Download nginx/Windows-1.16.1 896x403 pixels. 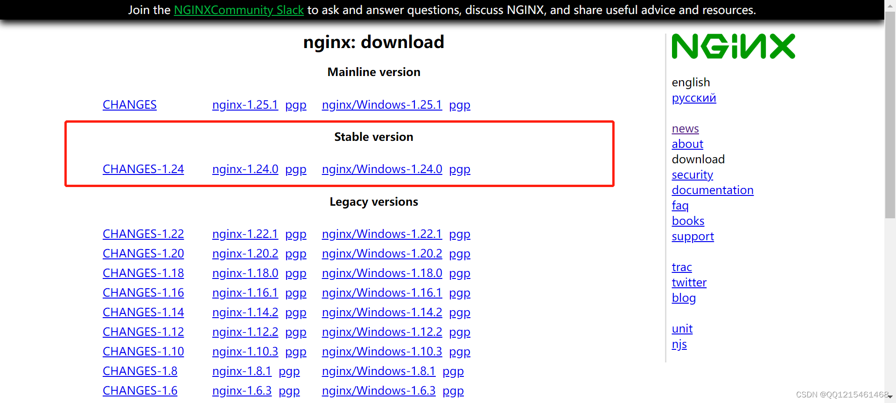coord(382,292)
